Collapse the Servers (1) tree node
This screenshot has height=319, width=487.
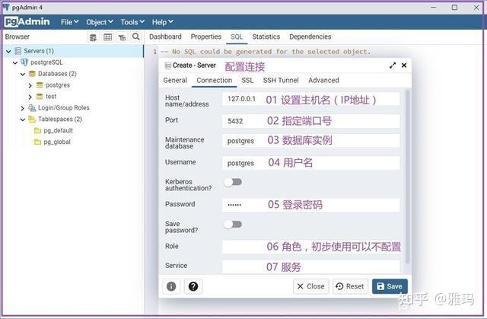coord(8,51)
